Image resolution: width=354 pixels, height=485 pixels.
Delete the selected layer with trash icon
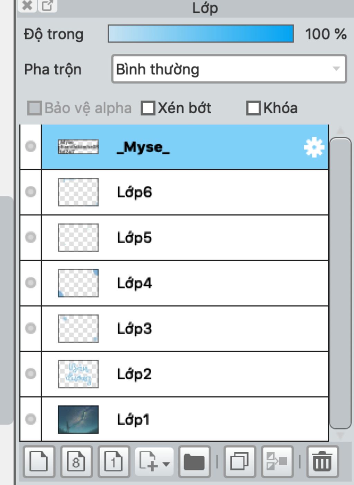click(x=323, y=462)
